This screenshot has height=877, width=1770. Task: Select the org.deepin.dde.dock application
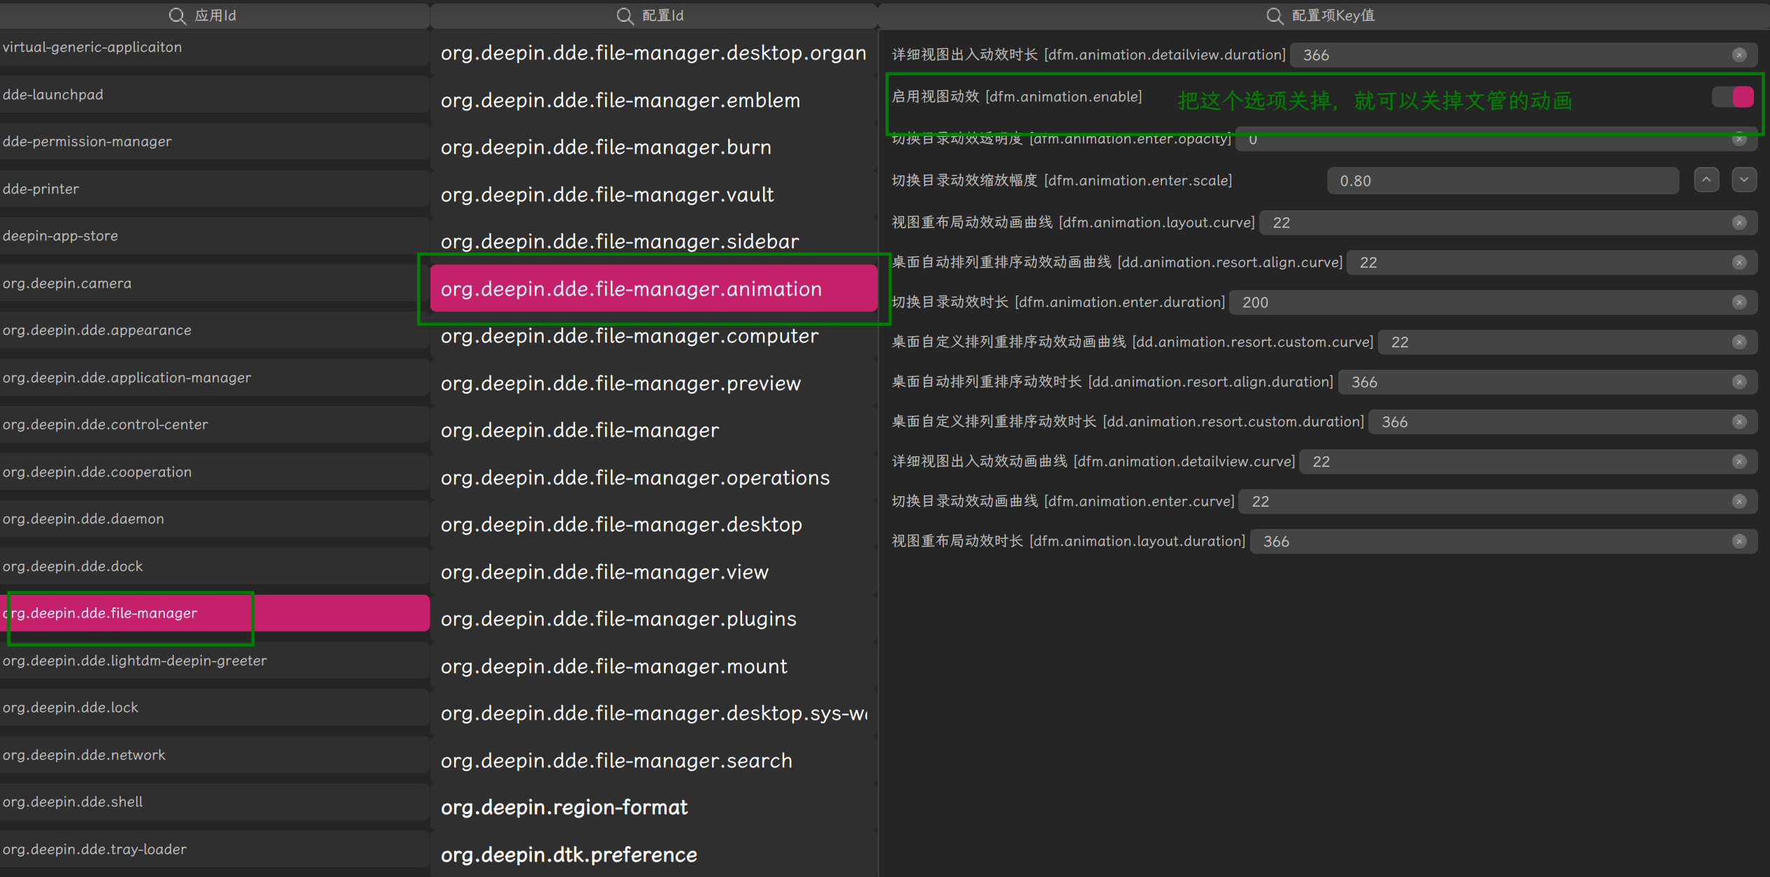[215, 566]
